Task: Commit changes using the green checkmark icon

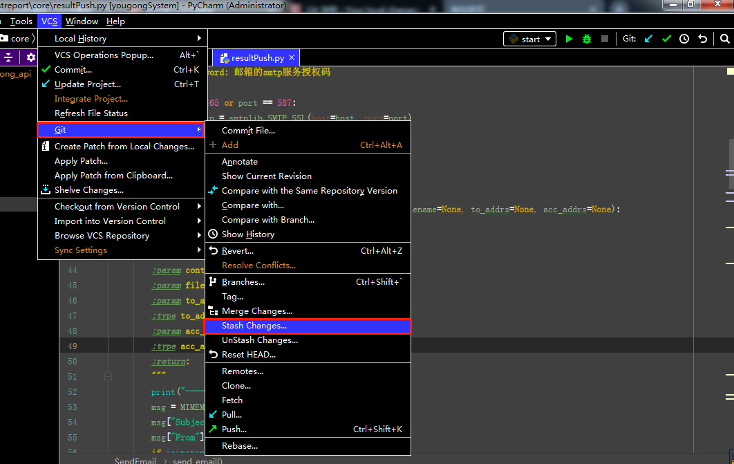Action: [666, 39]
